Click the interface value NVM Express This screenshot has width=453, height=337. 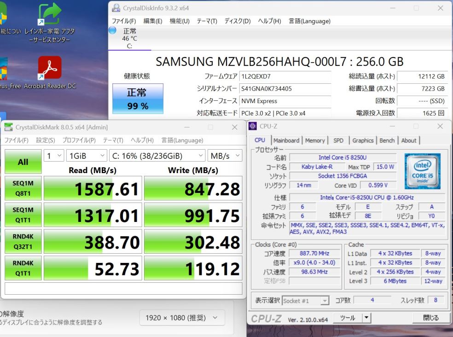[285, 101]
